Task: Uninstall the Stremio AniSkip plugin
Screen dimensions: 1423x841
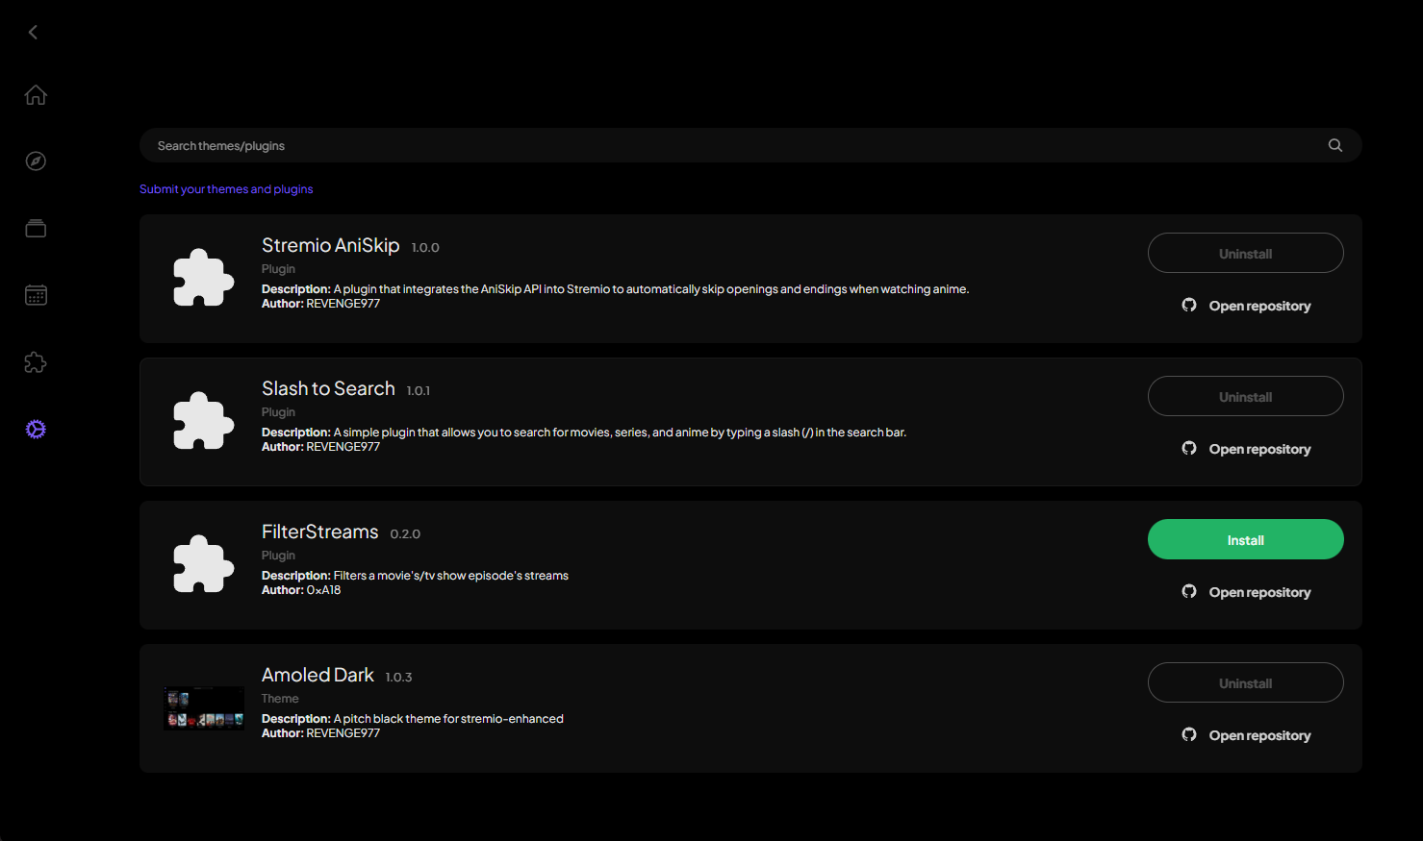Action: [x=1245, y=253]
